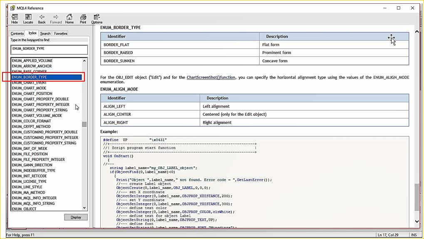Go Back using the toolbar arrow
Image resolution: width=424 pixels, height=239 pixels.
(x=42, y=19)
